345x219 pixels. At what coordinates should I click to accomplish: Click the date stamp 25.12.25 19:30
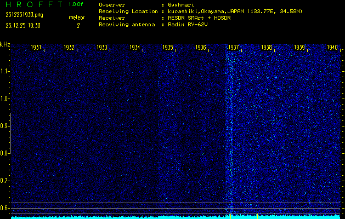pyautogui.click(x=23, y=26)
